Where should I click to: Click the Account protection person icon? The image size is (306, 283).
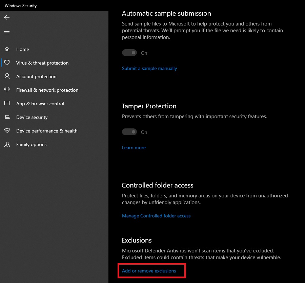[7, 76]
